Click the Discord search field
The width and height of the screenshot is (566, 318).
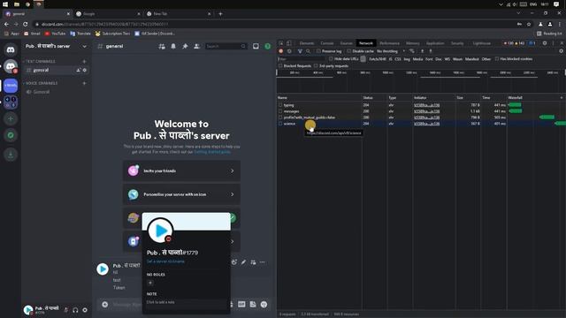(x=226, y=46)
